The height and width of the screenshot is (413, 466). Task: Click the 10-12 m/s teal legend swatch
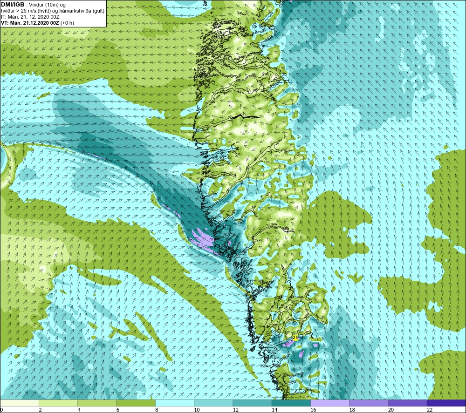(x=213, y=403)
